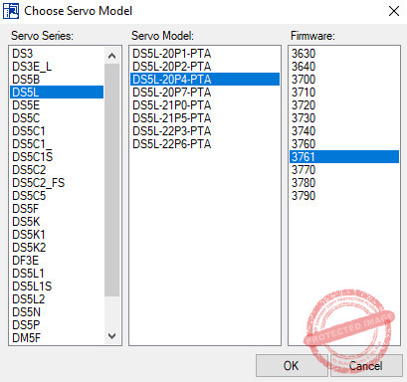Choose firmware 3790
This screenshot has height=382, width=407.
[344, 196]
